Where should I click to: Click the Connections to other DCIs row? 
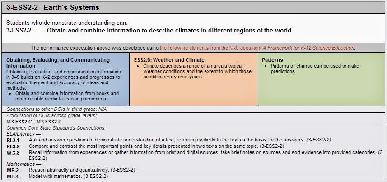(193, 109)
